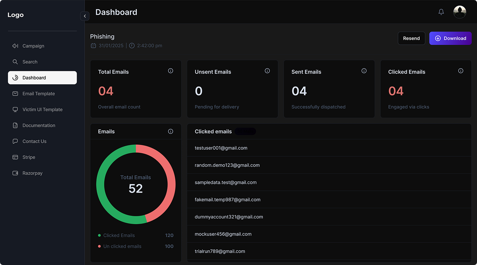The image size is (477, 265).
Task: Select the Victim UI Template monitor icon
Action: [15, 109]
